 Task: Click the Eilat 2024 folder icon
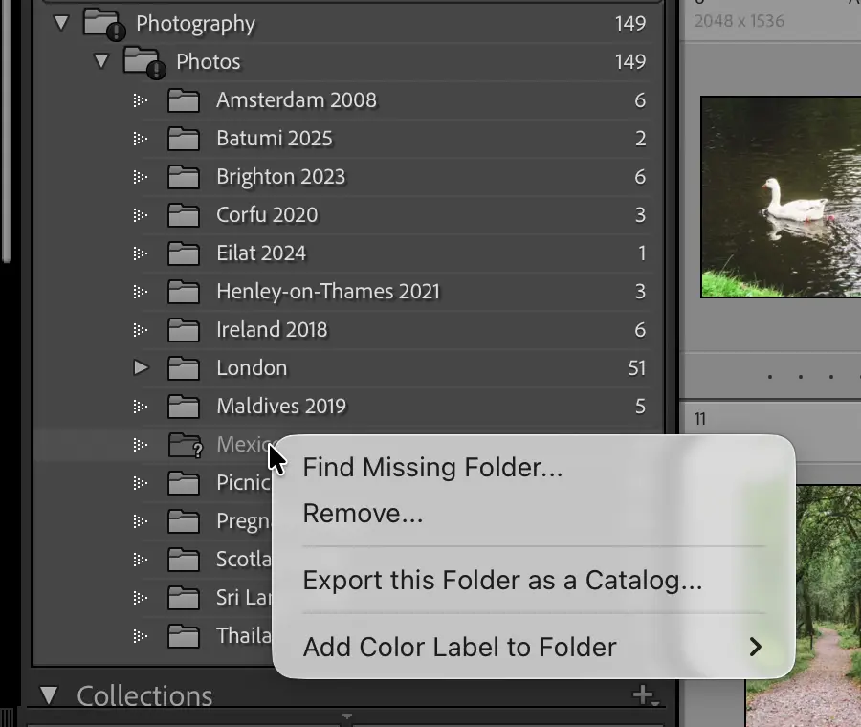[x=184, y=253]
